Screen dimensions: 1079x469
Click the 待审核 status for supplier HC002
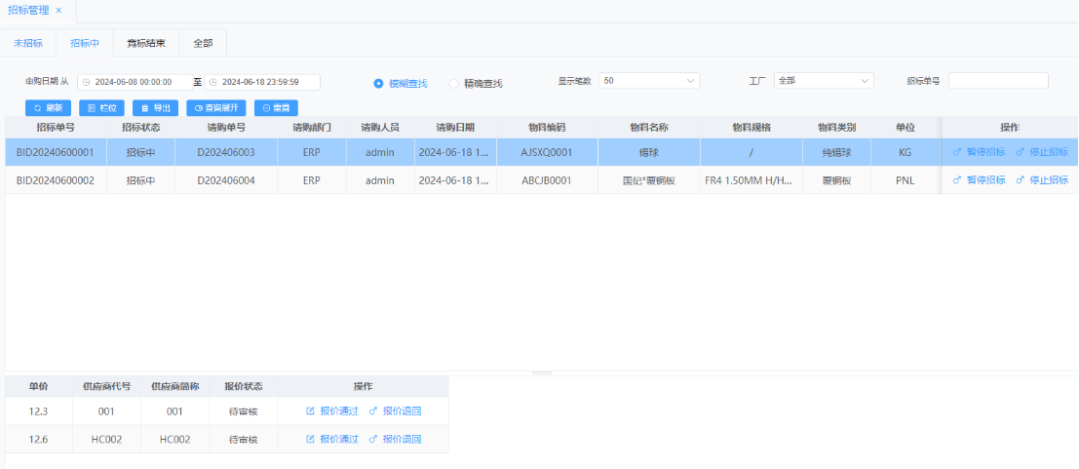click(243, 439)
